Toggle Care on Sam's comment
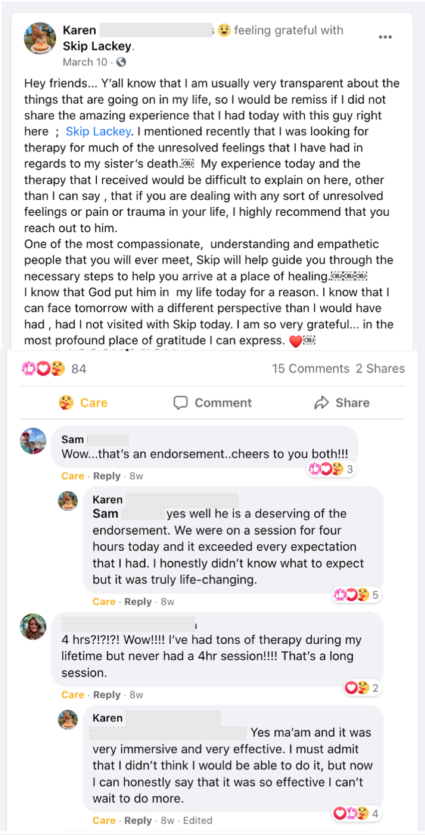The image size is (425, 835). click(x=73, y=476)
